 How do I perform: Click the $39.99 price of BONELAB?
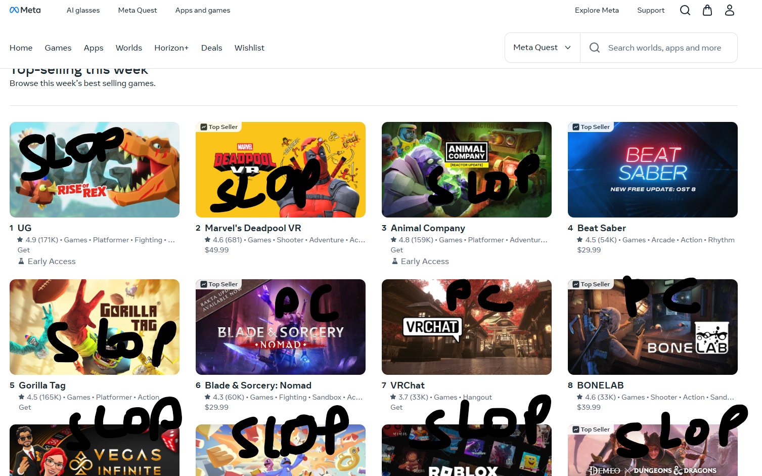pos(589,407)
